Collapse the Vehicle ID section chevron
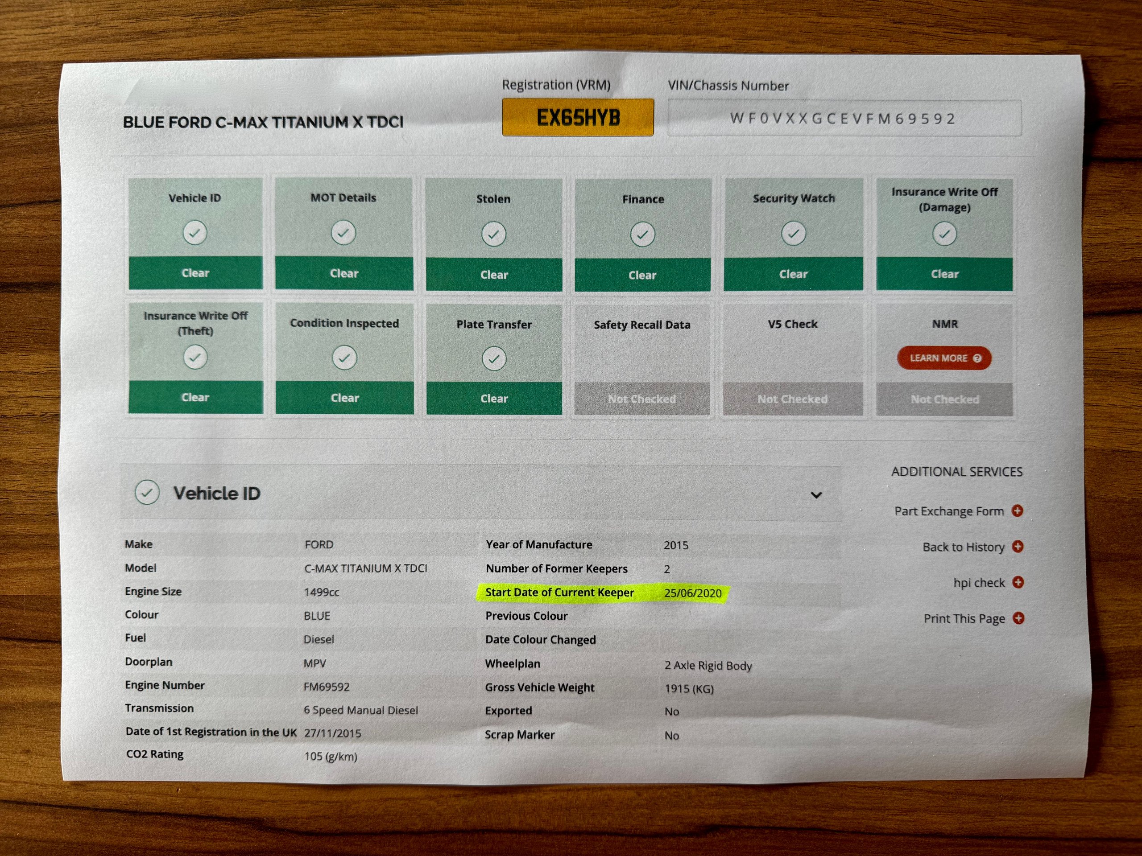This screenshot has height=856, width=1142. 816,495
